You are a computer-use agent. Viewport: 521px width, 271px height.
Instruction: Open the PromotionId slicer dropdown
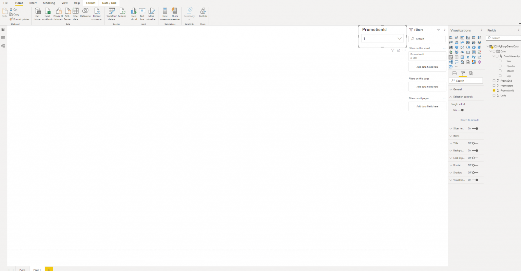pos(400,39)
